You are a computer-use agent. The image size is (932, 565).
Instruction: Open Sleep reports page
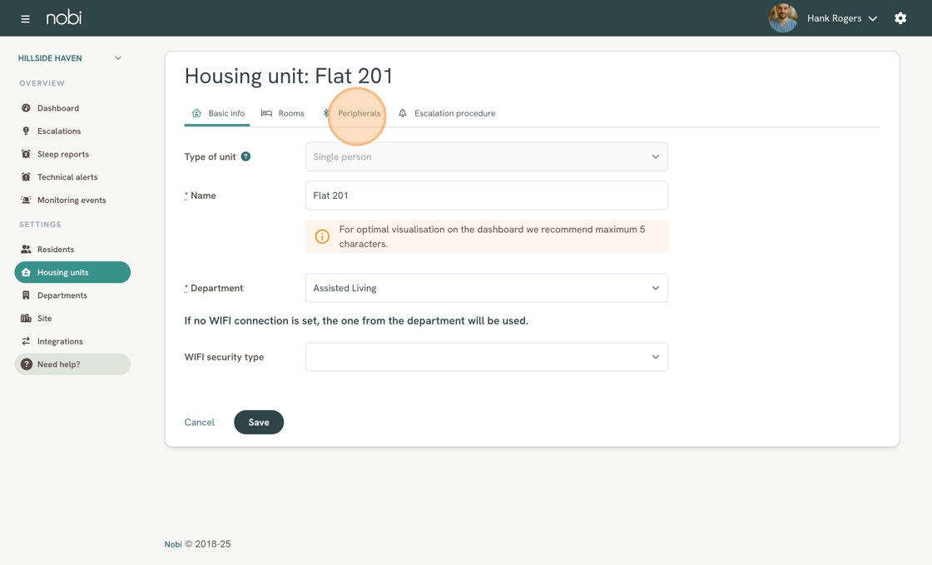pos(62,154)
